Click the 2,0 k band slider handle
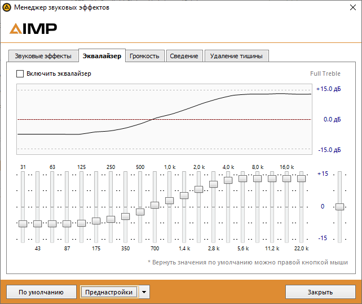 point(199,189)
